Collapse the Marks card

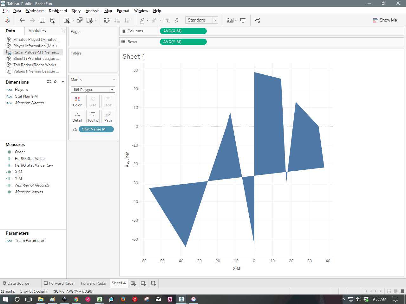click(x=113, y=79)
